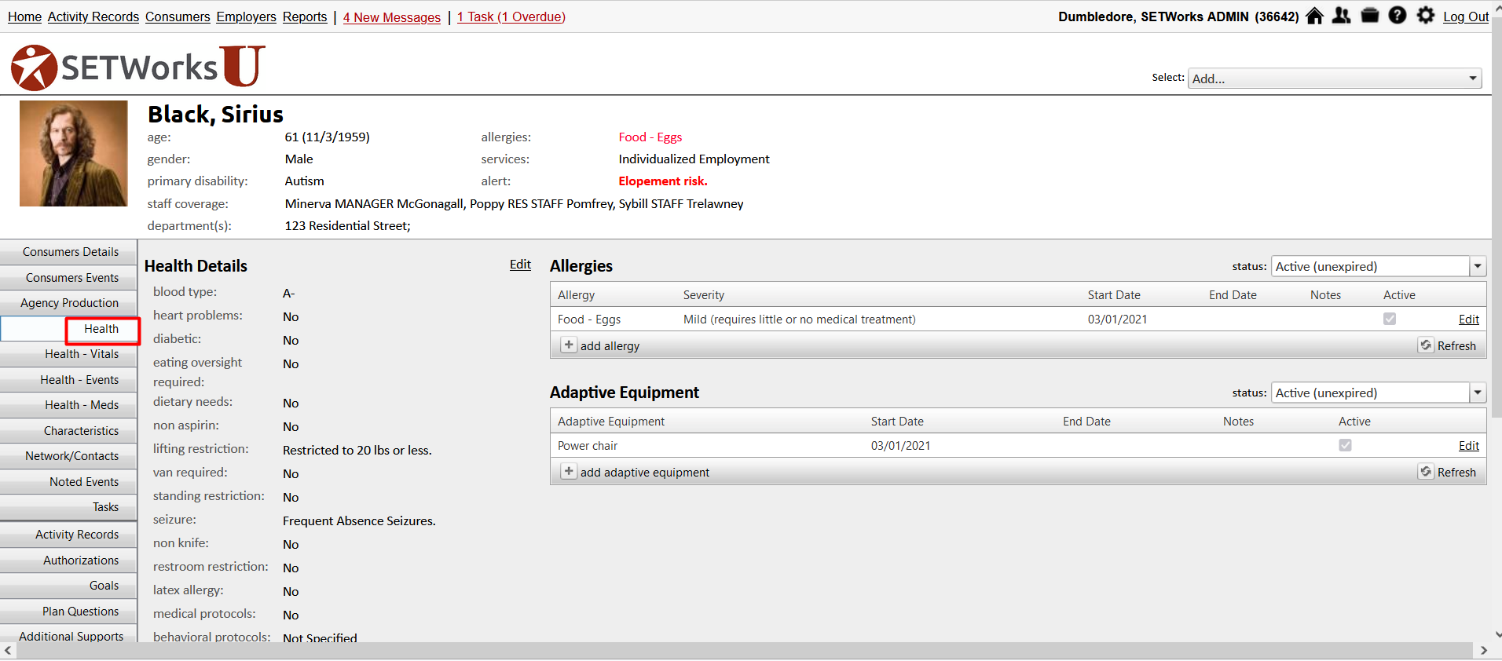1502x661 pixels.
Task: Open Plan Questions sidebar tab
Action: tap(68, 612)
